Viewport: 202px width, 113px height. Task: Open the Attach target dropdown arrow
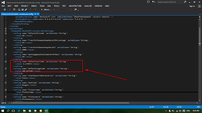(51, 10)
